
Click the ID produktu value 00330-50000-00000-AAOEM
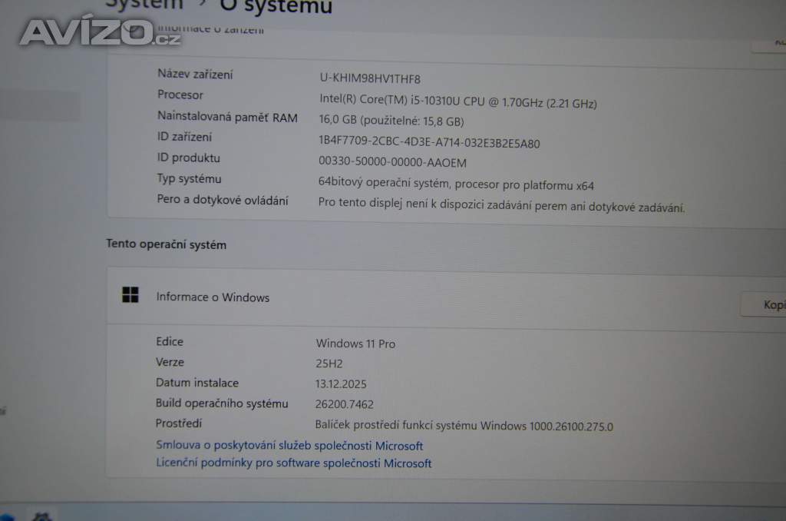pyautogui.click(x=392, y=163)
